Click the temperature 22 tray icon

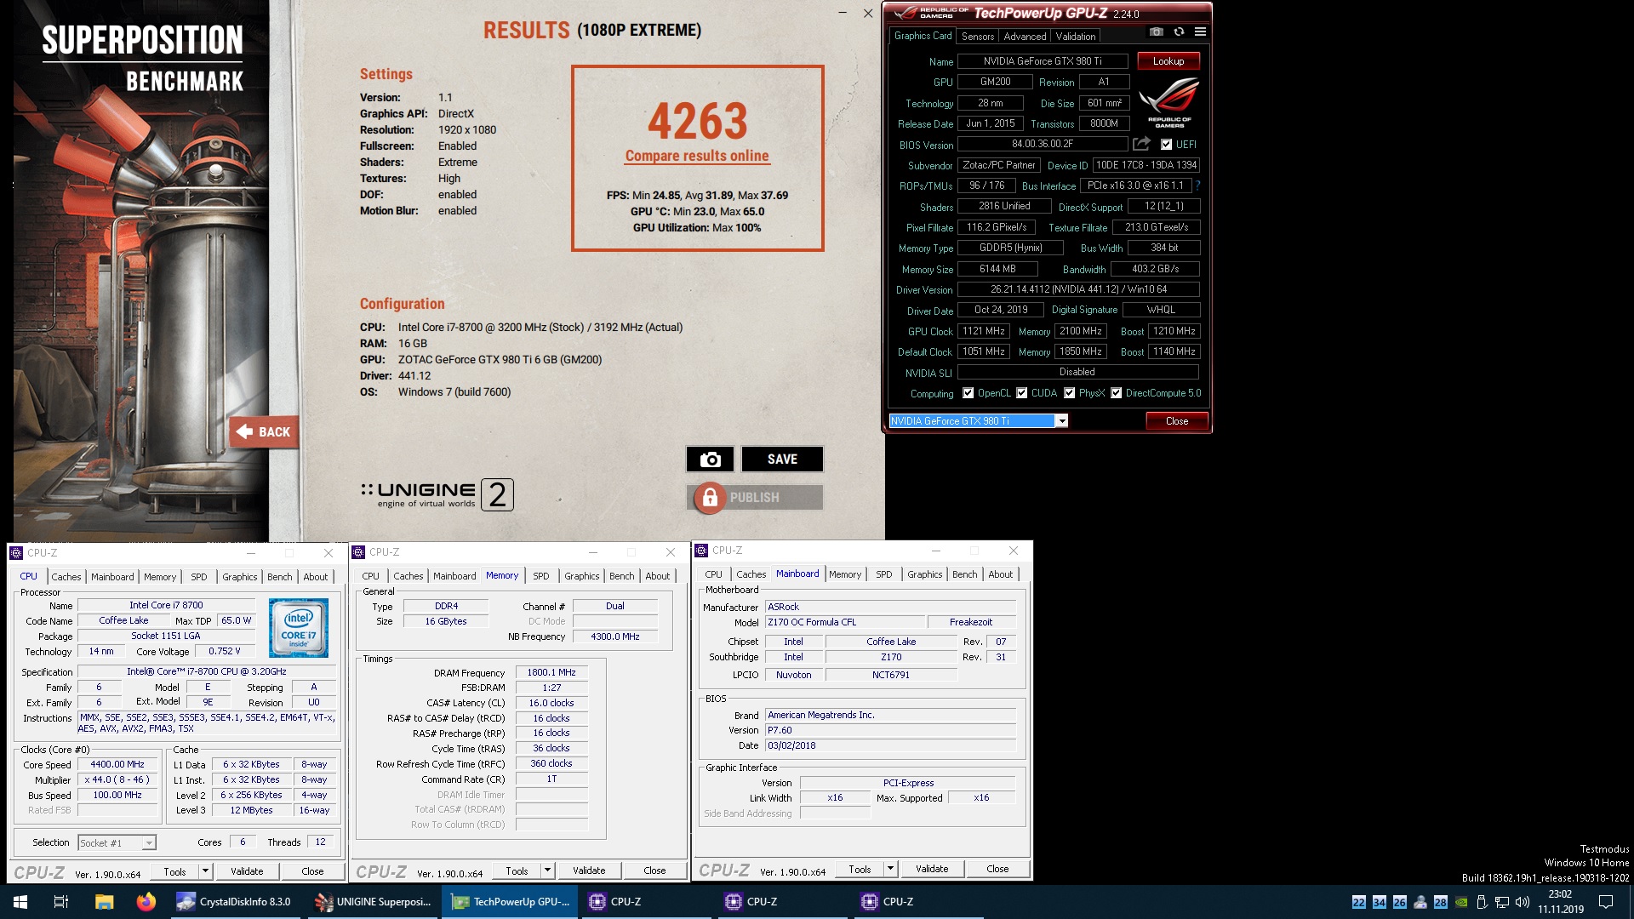point(1359,902)
